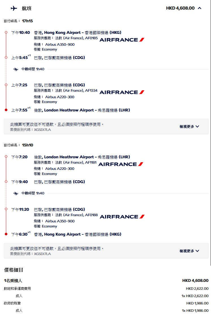The width and height of the screenshot is (211, 316).
Task: Click the airplane icon beside 航班 heading
Action: (14, 8)
